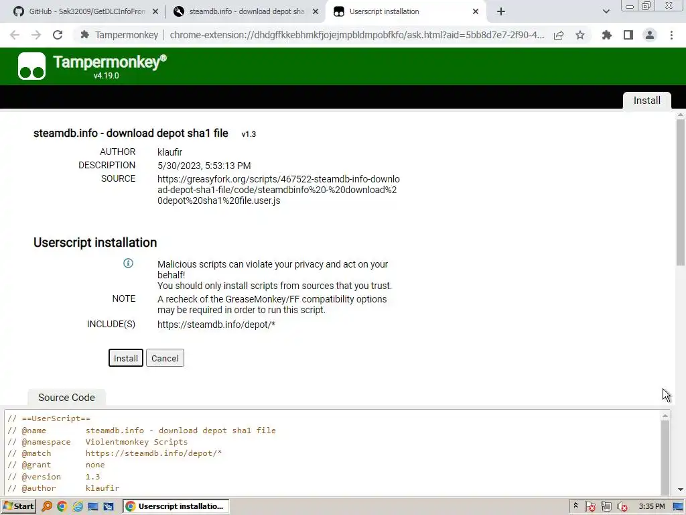Select the Install tab in Tampermonkey header
Screen dimensions: 686x515
click(646, 101)
